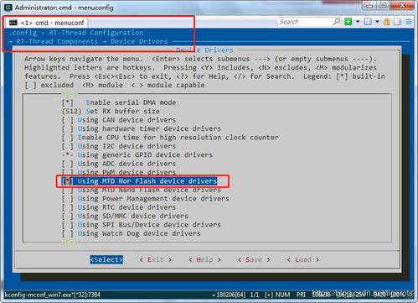Click the Exit button

click(156, 259)
